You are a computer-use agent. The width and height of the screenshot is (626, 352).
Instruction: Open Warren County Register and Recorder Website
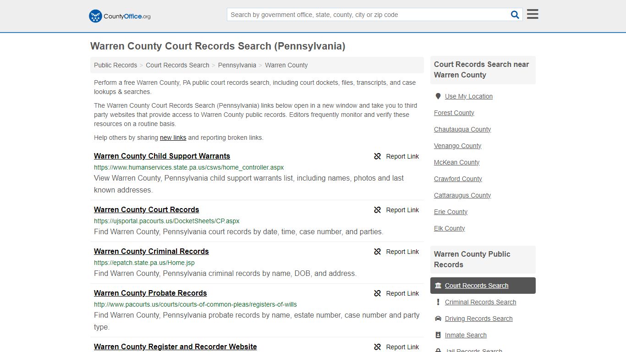(176, 346)
